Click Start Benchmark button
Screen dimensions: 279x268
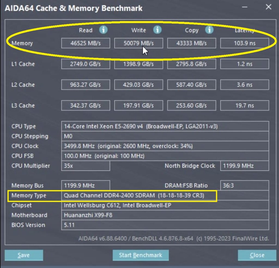(x=141, y=255)
